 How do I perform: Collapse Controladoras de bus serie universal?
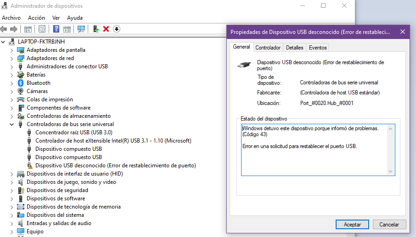click(x=11, y=124)
